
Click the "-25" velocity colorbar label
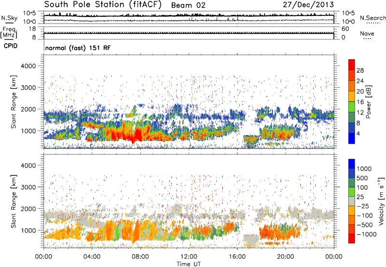363,206
